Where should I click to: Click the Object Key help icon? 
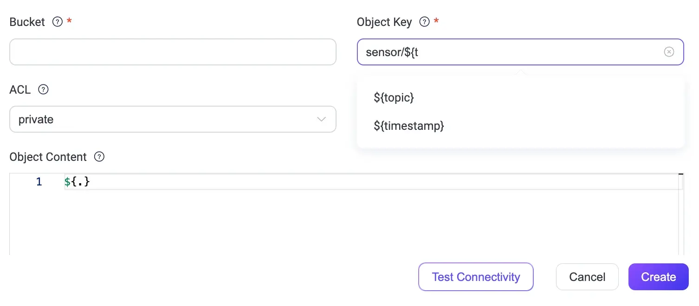coord(424,22)
